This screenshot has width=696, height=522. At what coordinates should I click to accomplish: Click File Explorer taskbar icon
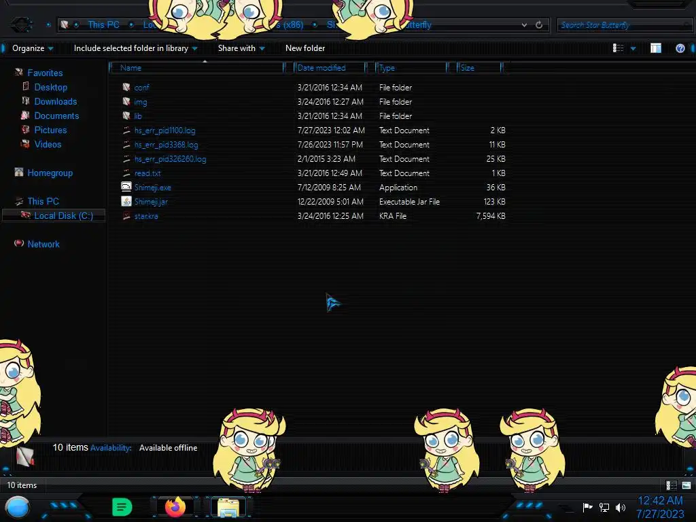coord(228,507)
